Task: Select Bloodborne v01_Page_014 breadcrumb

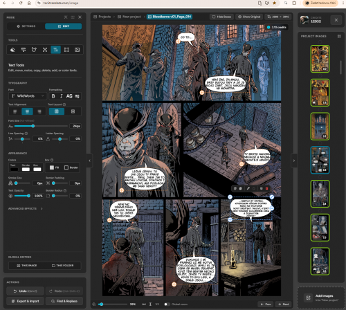Action: point(170,17)
